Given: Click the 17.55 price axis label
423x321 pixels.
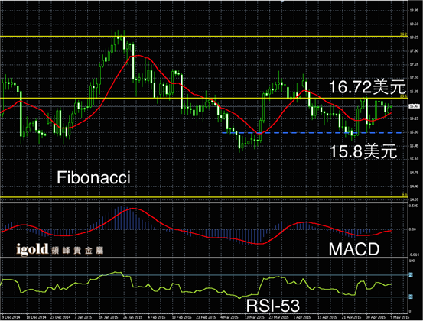Looking at the screenshot, I should click(x=414, y=65).
